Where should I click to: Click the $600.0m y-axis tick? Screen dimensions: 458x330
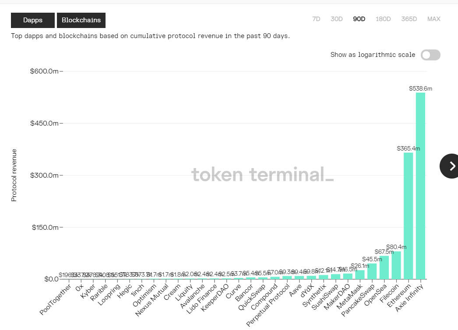coord(44,71)
